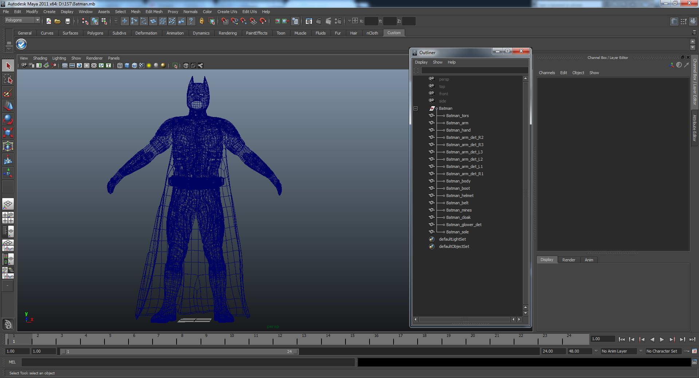
Task: Switch to the Rendering shelf tab
Action: (228, 33)
